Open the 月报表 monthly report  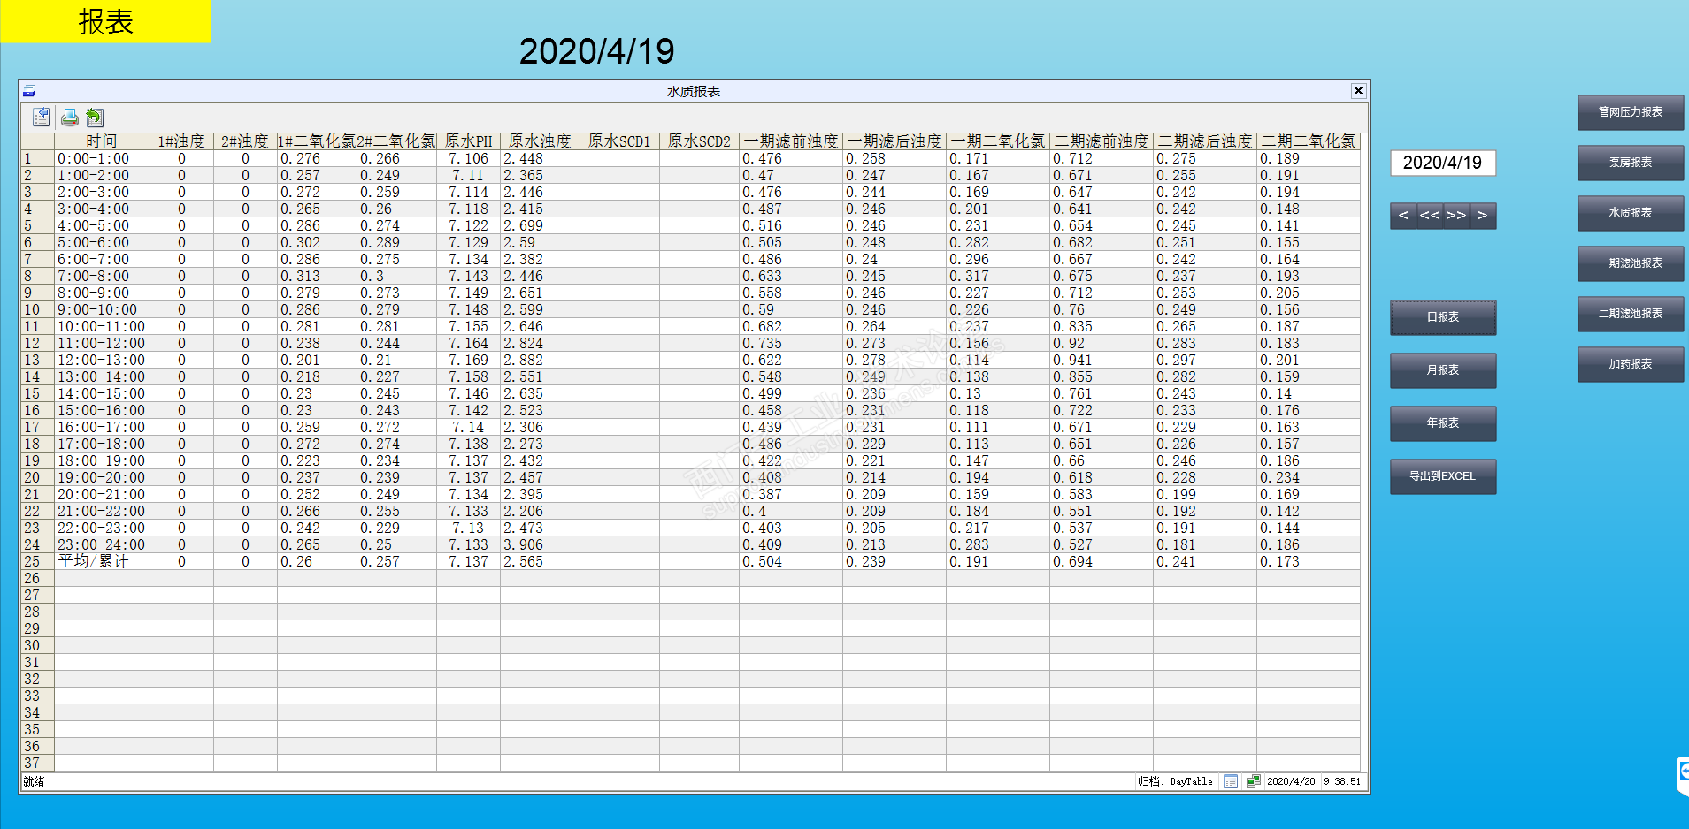click(x=1443, y=370)
